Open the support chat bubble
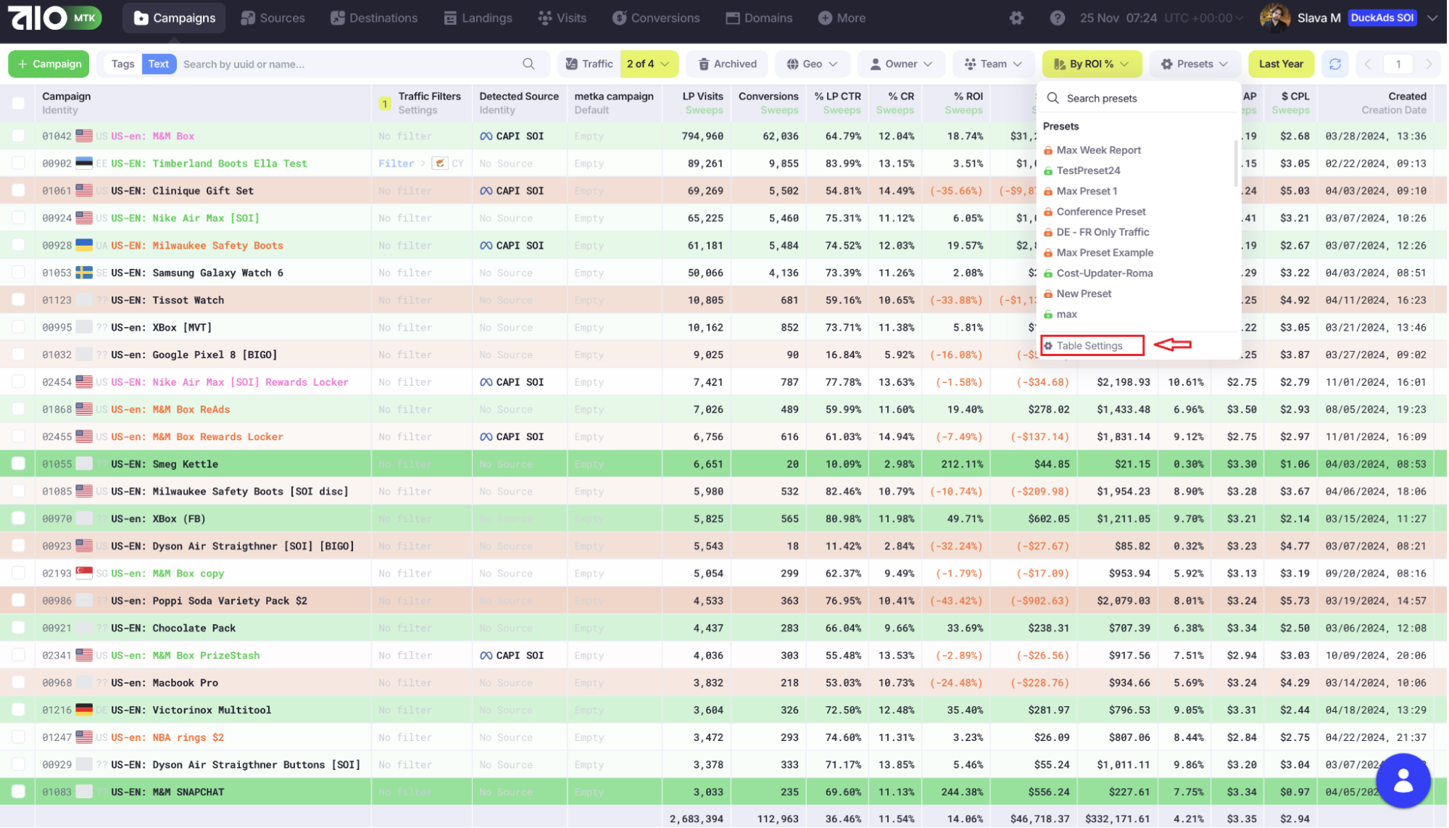 (1403, 780)
